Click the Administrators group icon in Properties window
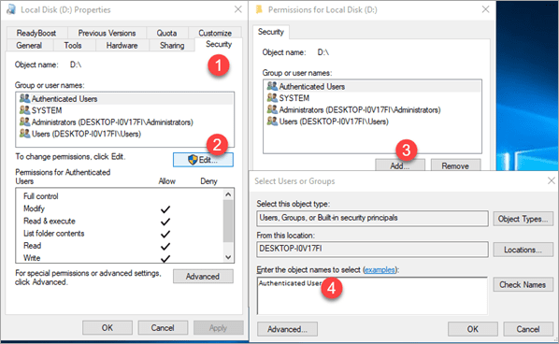The image size is (559, 344). (24, 122)
